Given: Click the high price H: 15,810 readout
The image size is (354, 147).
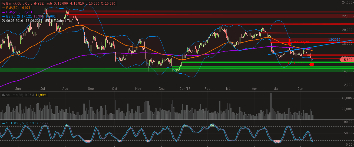Looking at the screenshot, I should click(77, 4).
